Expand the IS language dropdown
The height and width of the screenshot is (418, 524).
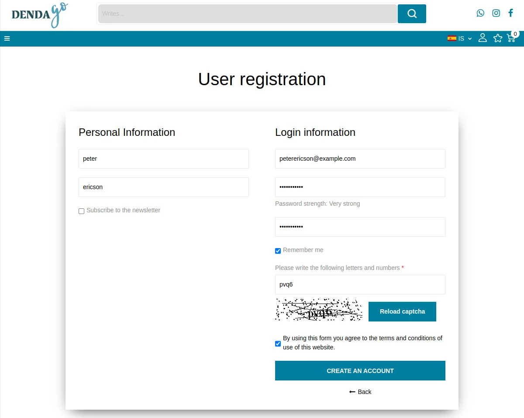point(460,38)
